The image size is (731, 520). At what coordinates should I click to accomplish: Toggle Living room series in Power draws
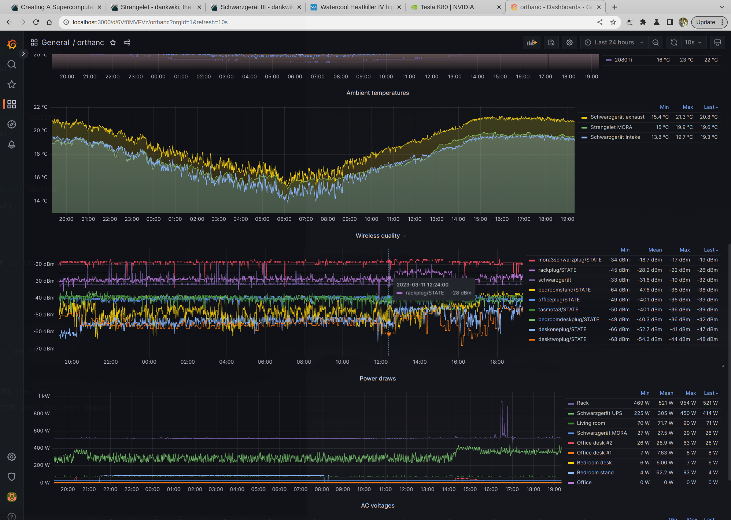(x=591, y=423)
